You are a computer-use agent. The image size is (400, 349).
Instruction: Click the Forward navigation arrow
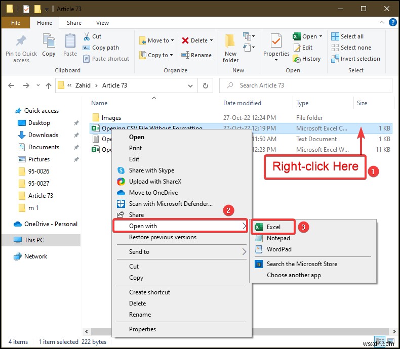pos(26,85)
